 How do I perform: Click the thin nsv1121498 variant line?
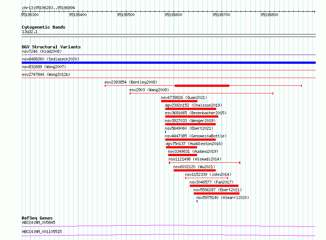(205, 163)
